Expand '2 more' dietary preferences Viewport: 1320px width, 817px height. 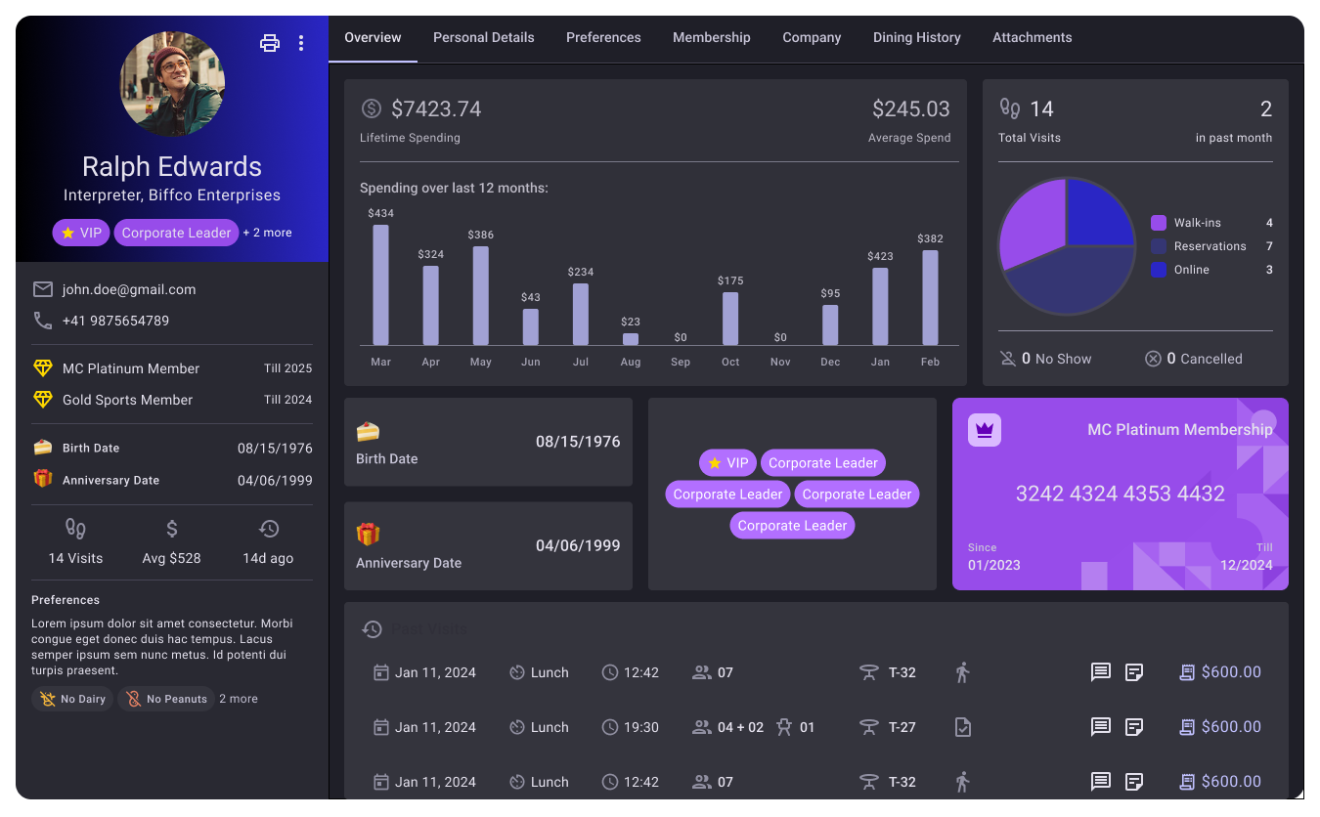(239, 699)
